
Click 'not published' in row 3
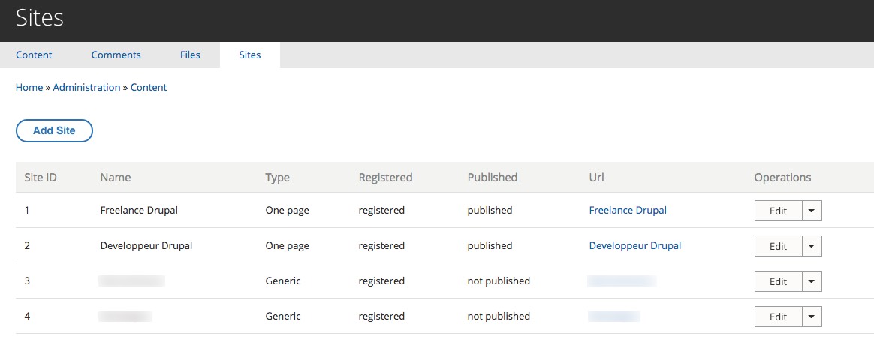[x=499, y=280]
